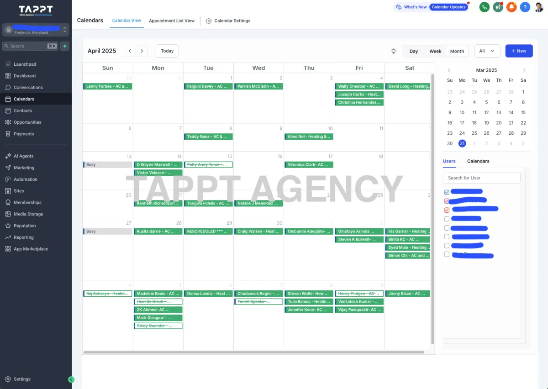Click the Today button

(x=167, y=51)
